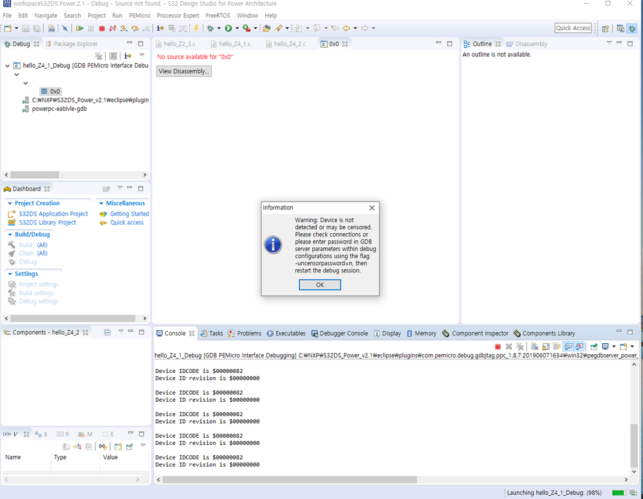The width and height of the screenshot is (643, 499).
Task: Open the Run menu
Action: 117,15
